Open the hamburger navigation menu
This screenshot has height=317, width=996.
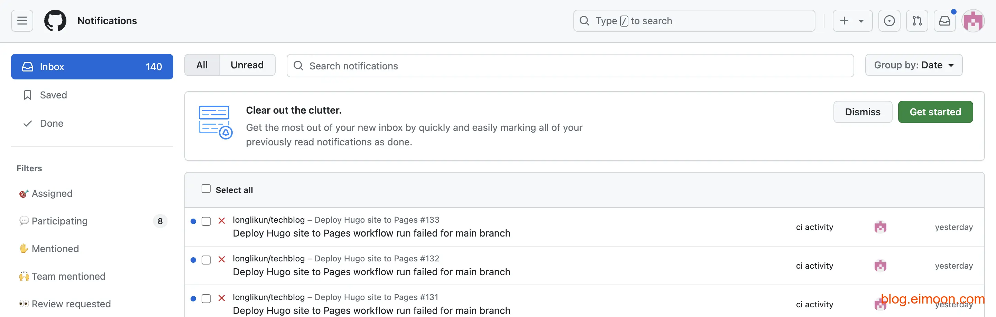point(22,21)
